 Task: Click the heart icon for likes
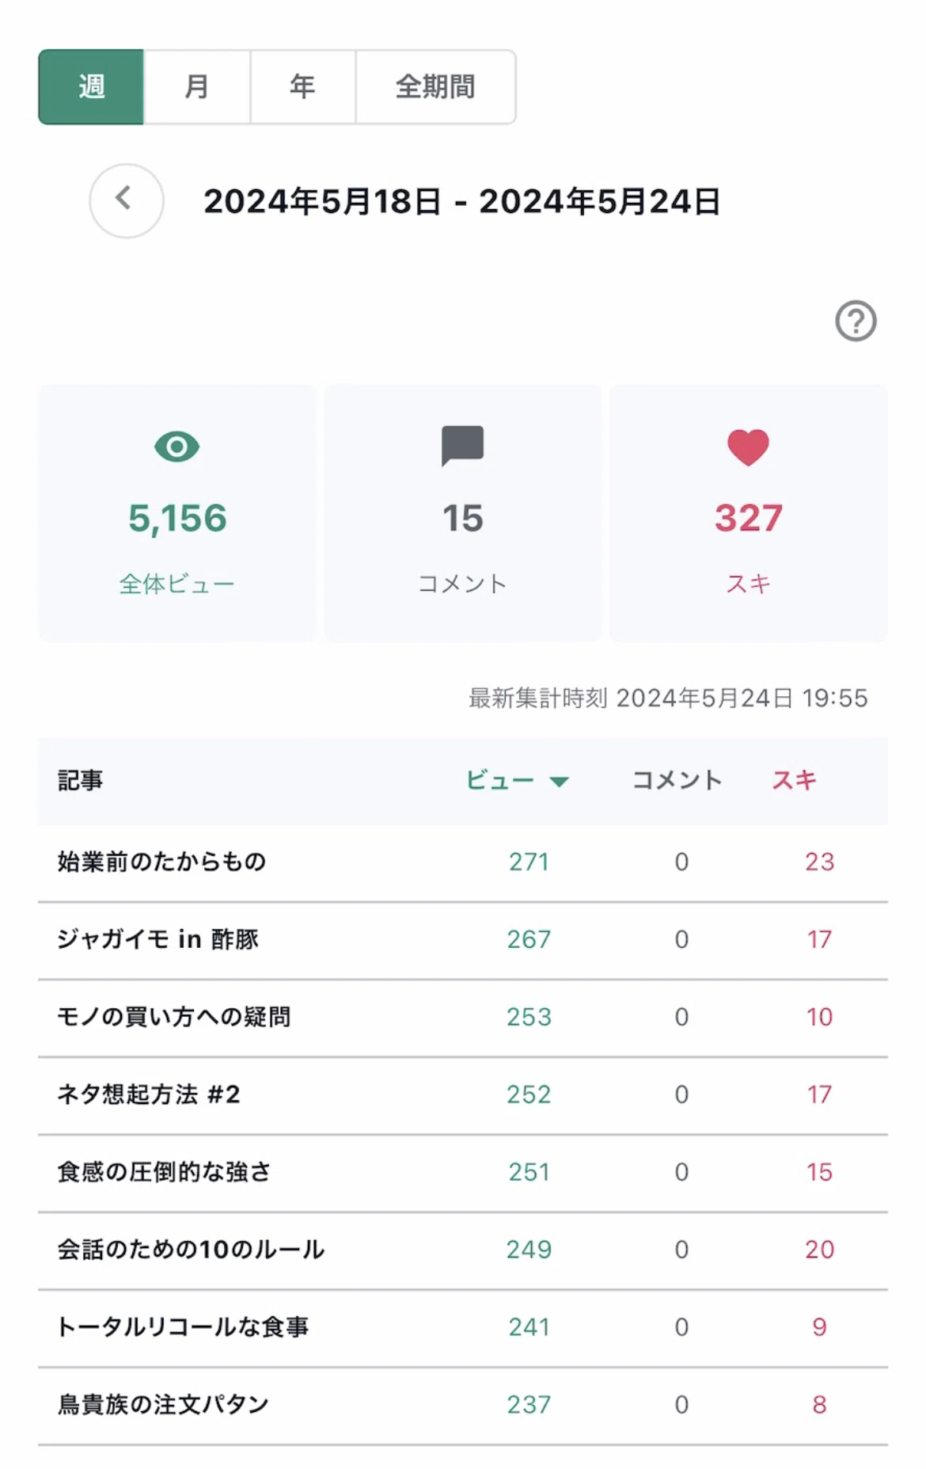(x=748, y=447)
